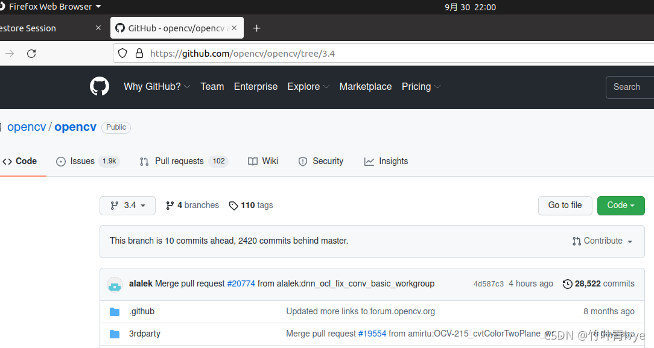
Task: Open the 4 branches link
Action: pos(192,206)
